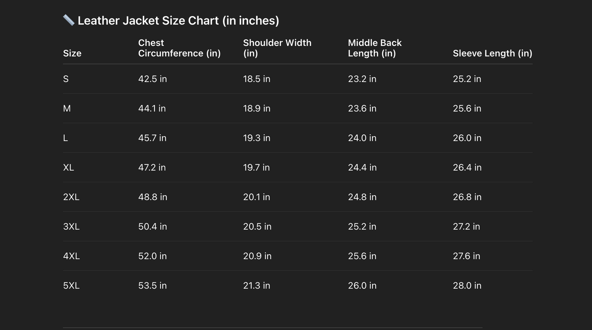This screenshot has height=330, width=592.
Task: Click the 20.9 in shoulder cell for 4XL
Action: point(257,256)
